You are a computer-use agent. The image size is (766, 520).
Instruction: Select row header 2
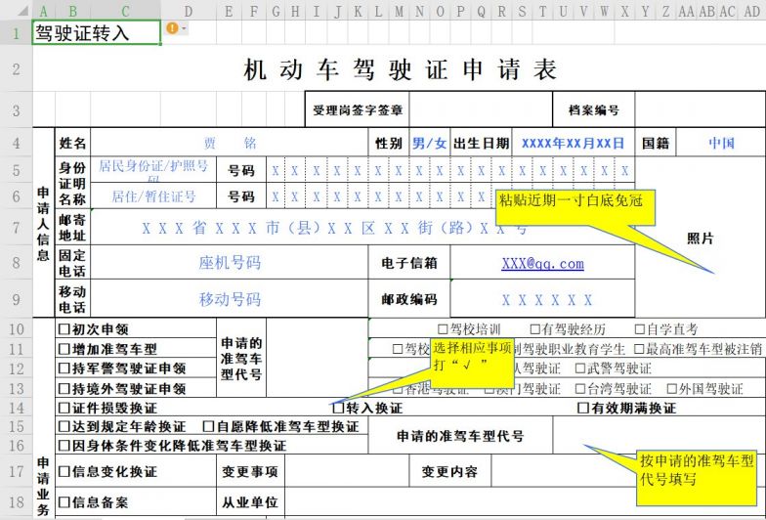[x=16, y=68]
